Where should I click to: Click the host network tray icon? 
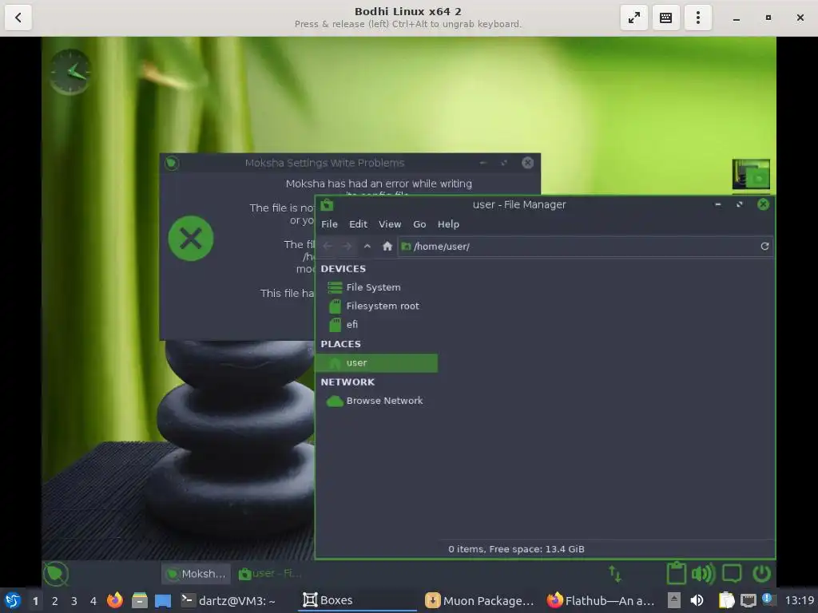(748, 600)
